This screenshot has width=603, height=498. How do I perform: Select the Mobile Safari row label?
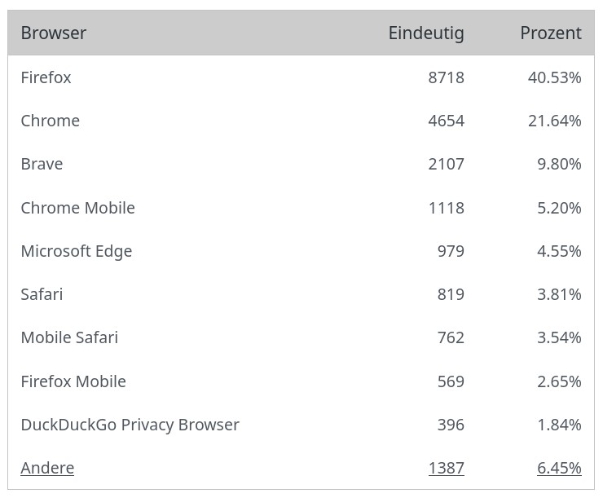pos(70,337)
